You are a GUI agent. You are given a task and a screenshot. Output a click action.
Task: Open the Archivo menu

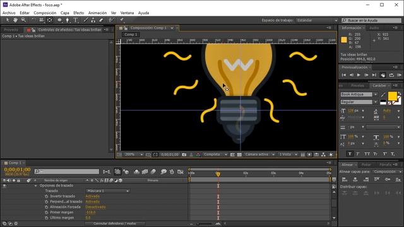[9, 13]
